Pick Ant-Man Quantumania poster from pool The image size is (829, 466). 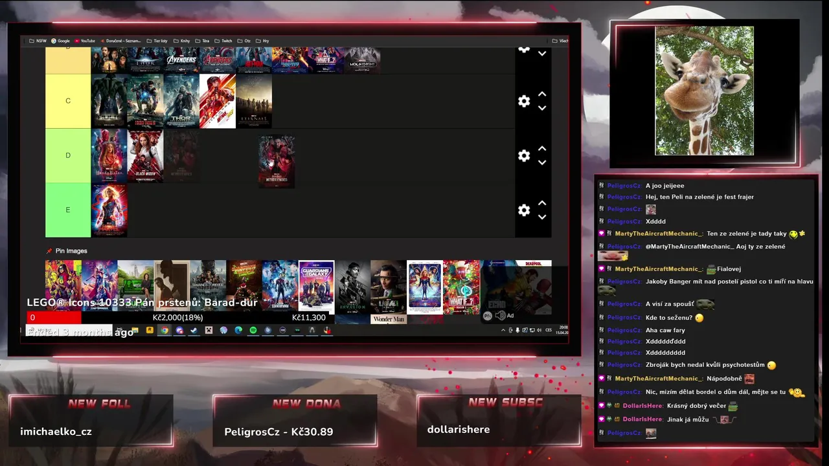[x=280, y=287]
